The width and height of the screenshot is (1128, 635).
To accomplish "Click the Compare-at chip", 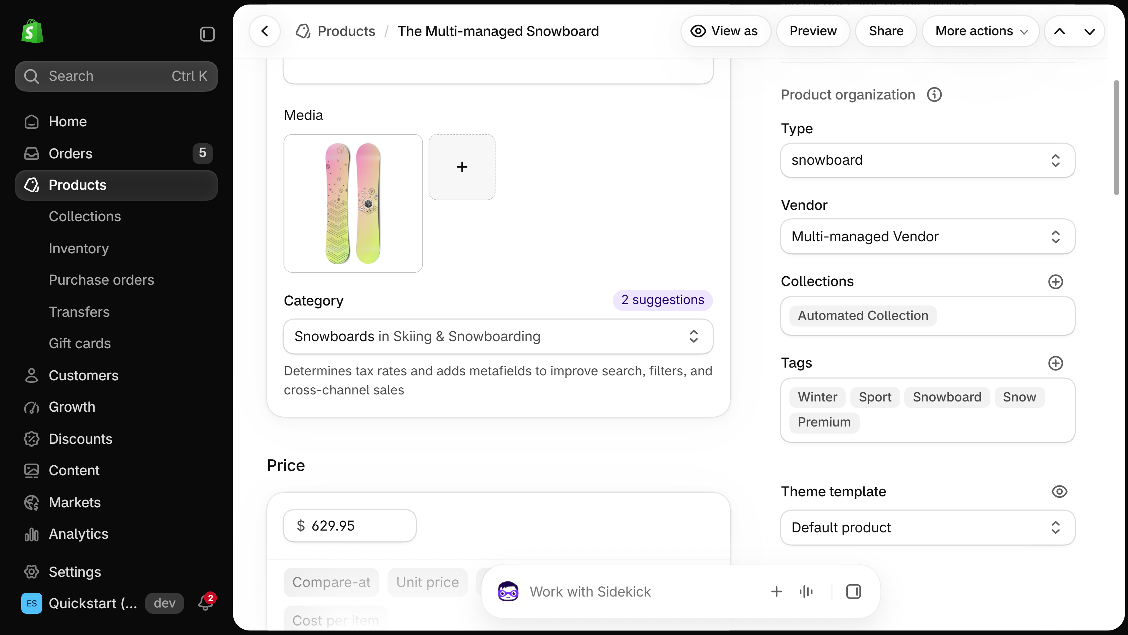I will click(331, 582).
